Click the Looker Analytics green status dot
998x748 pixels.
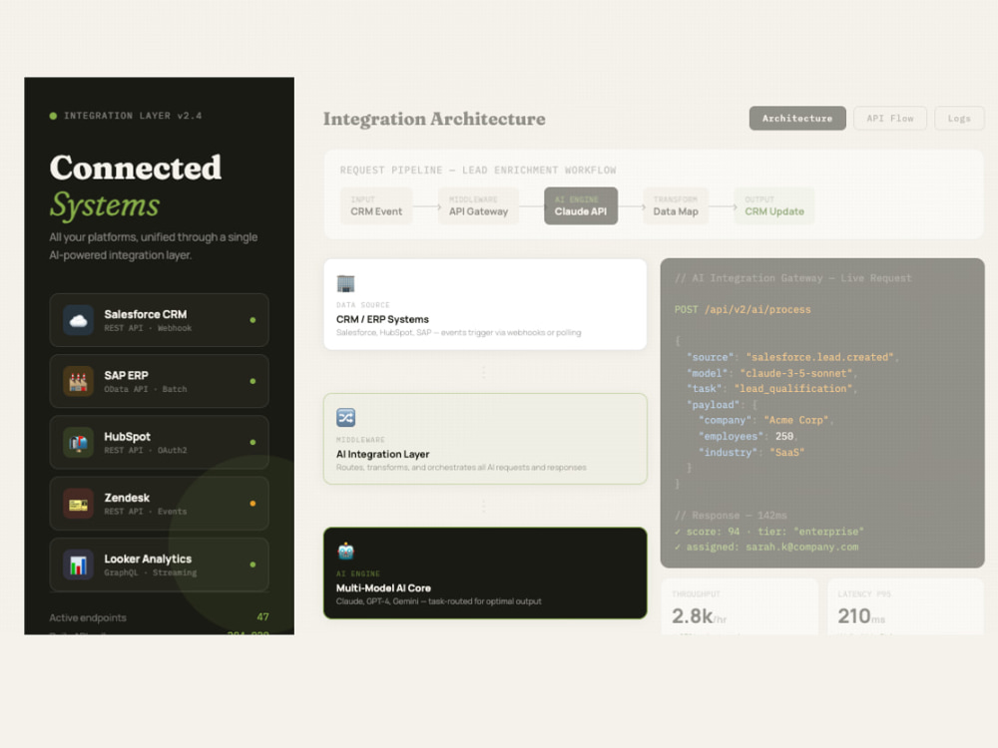(x=252, y=564)
